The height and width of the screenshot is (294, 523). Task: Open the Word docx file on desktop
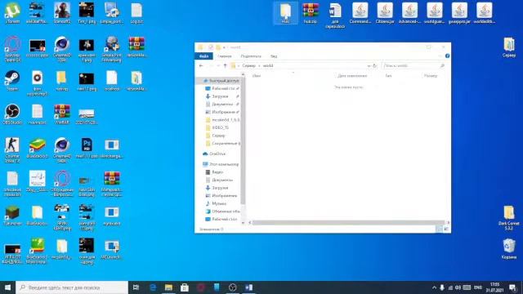coord(335,16)
